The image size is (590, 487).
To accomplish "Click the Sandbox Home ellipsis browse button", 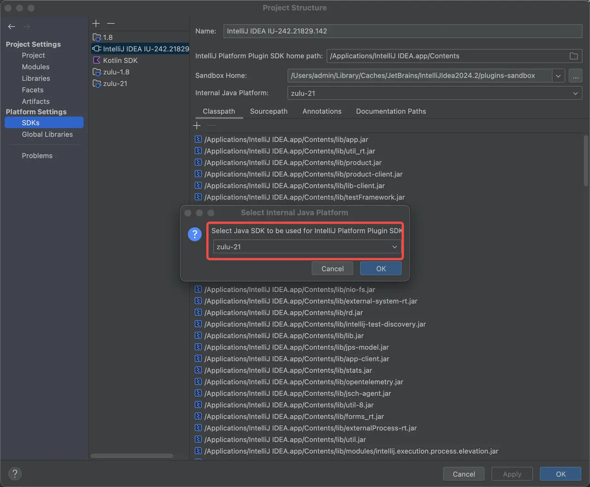I will coord(575,76).
